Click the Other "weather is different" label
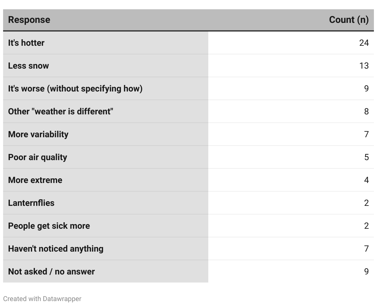Image resolution: width=377 pixels, height=306 pixels. click(x=61, y=111)
